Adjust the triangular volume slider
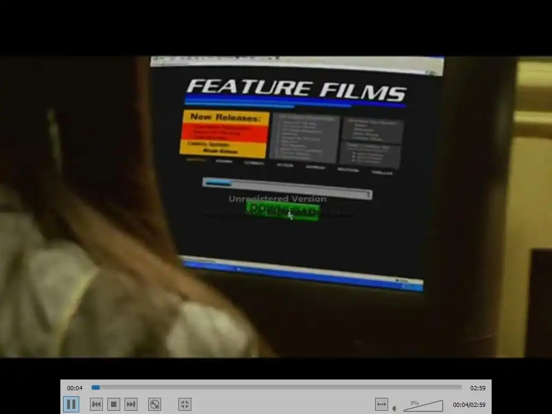The height and width of the screenshot is (414, 552). [x=423, y=405]
